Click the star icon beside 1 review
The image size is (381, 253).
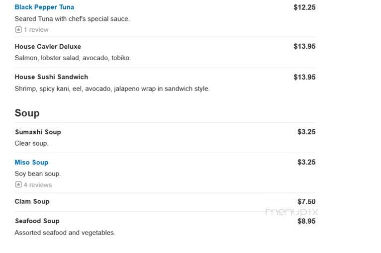pos(18,30)
